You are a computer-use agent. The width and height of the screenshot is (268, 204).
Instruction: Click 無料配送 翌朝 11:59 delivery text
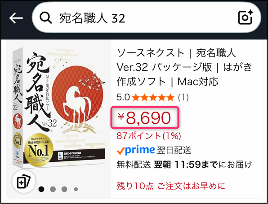point(184,165)
